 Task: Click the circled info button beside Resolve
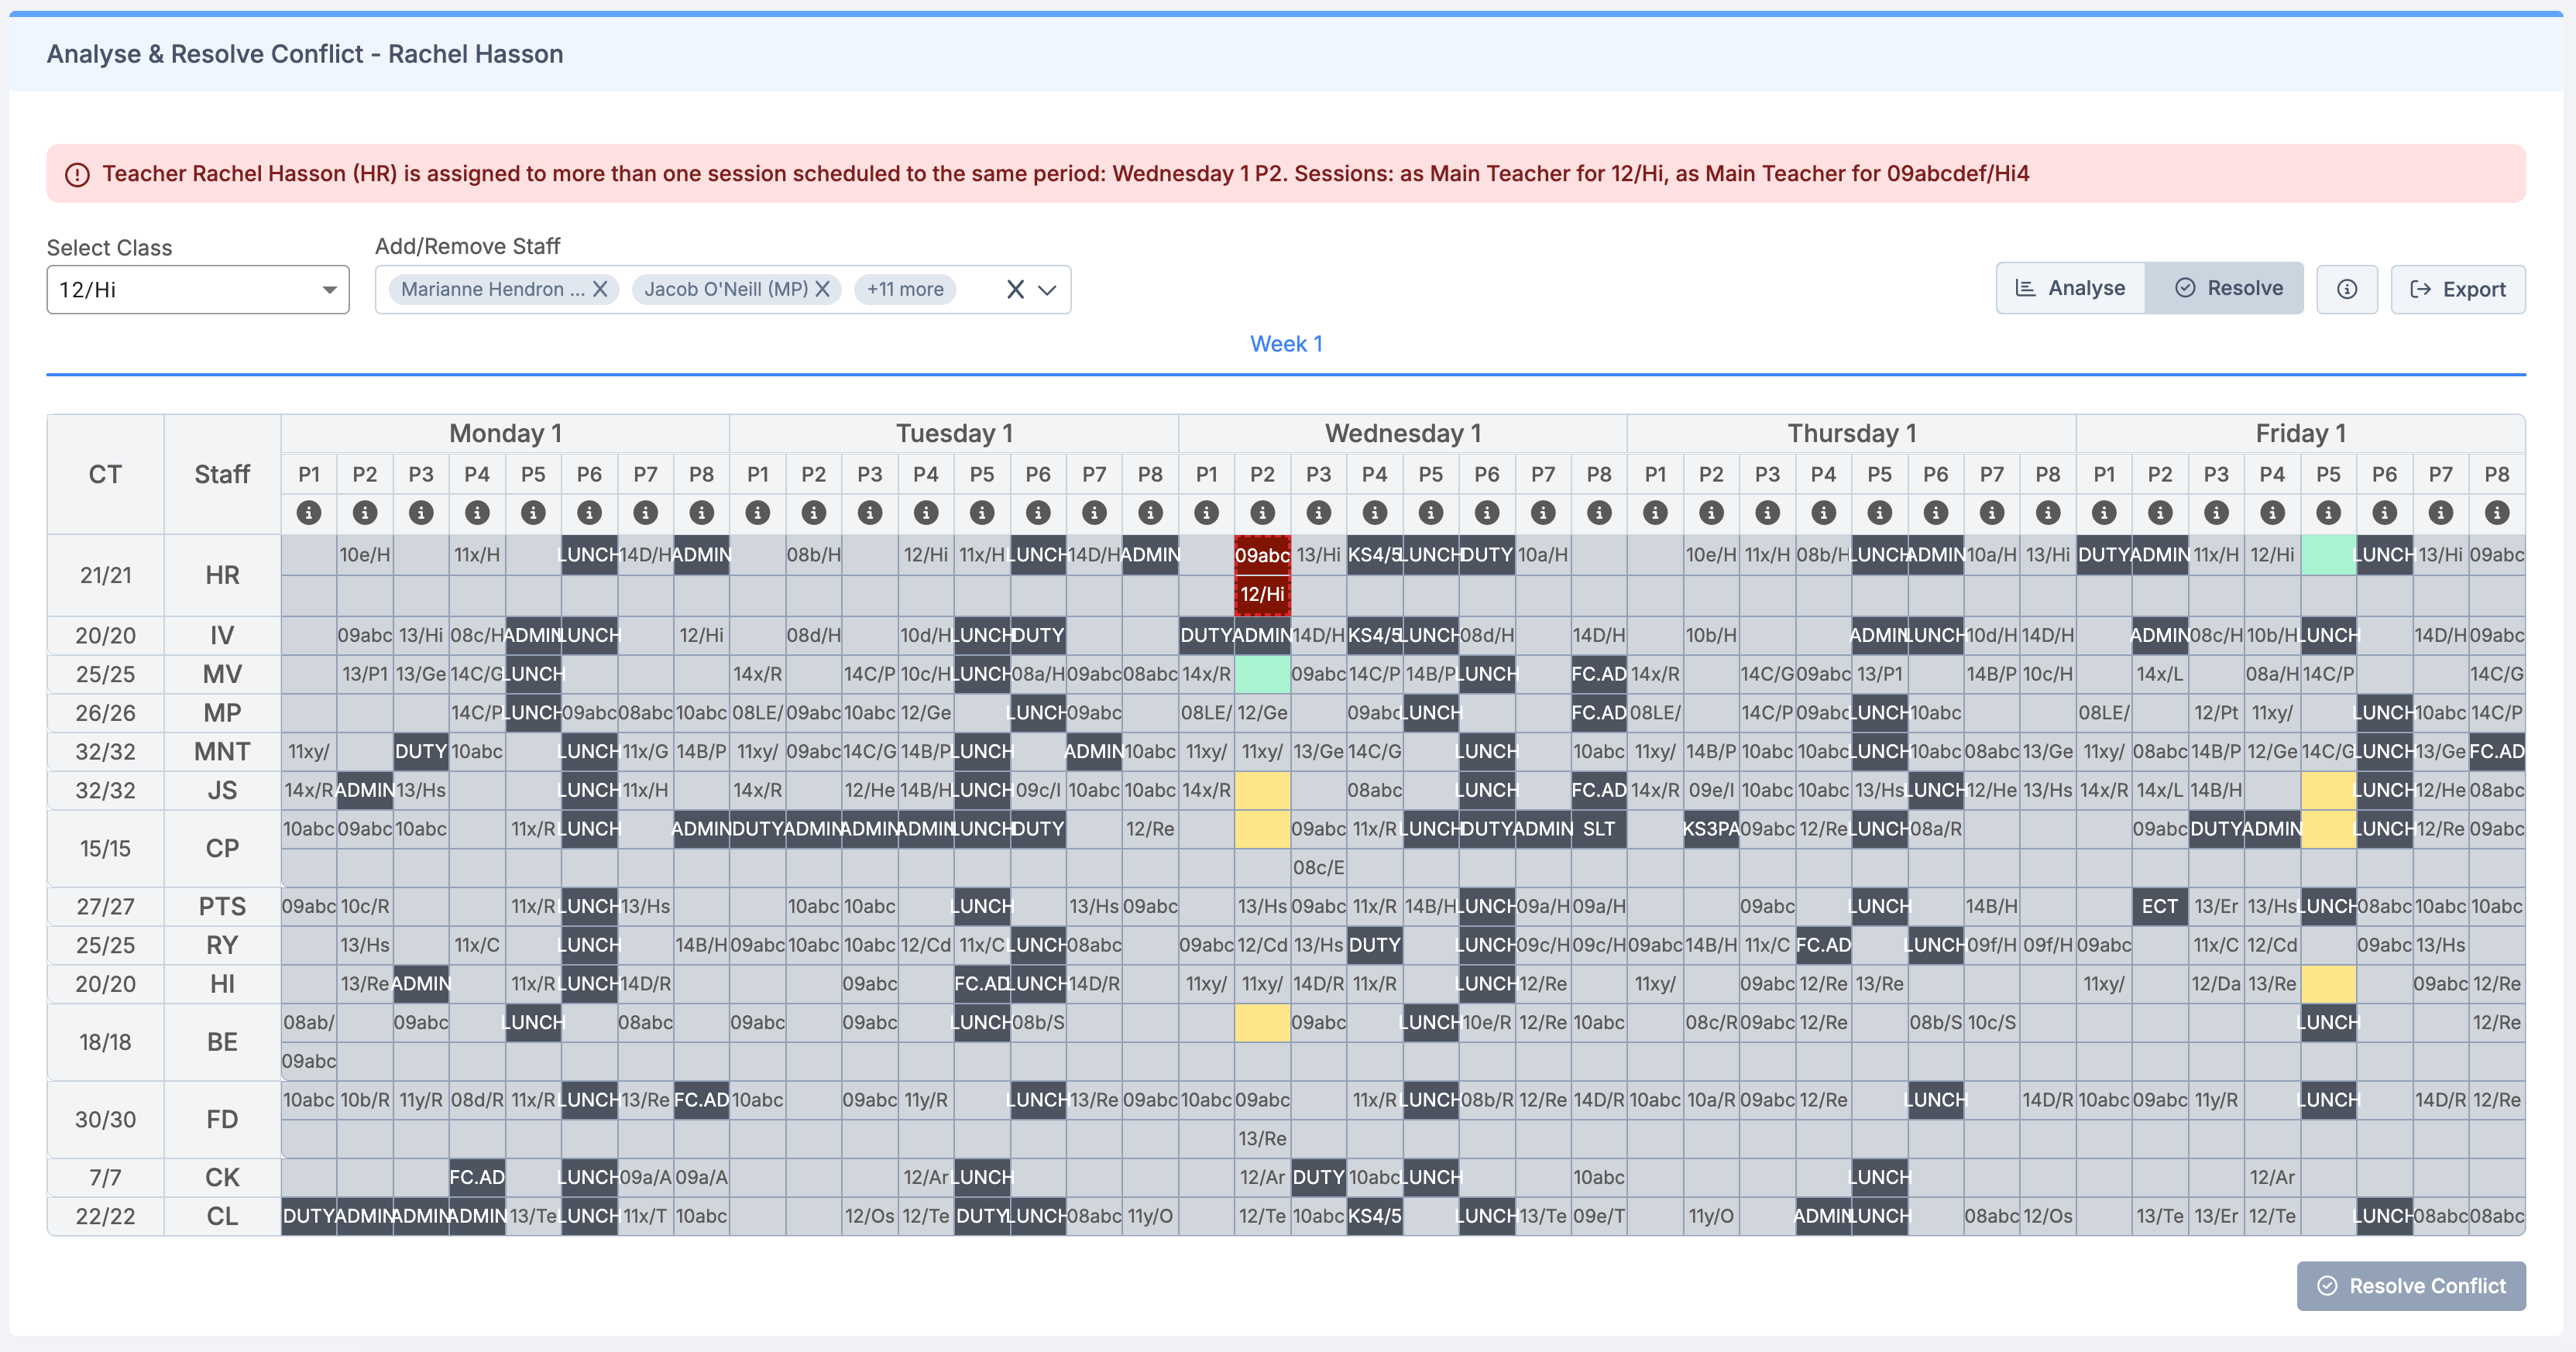click(2346, 289)
